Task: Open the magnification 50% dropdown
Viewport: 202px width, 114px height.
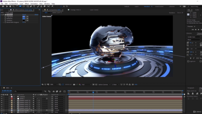Action: click(x=54, y=85)
